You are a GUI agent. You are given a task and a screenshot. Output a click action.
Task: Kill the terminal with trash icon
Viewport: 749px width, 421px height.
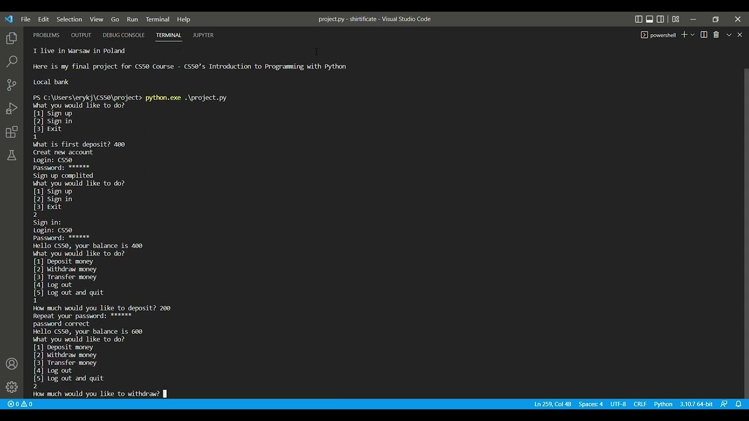[716, 35]
